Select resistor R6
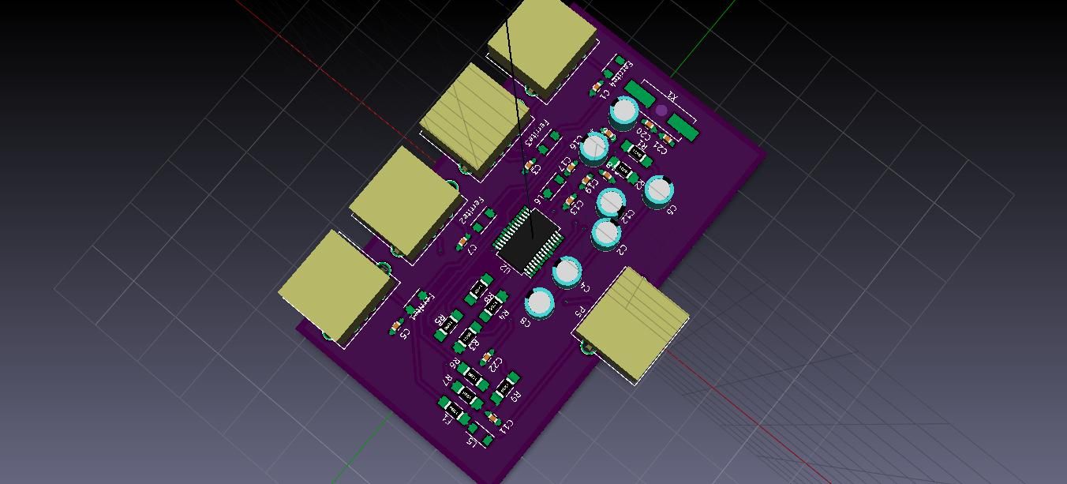 [x=471, y=376]
